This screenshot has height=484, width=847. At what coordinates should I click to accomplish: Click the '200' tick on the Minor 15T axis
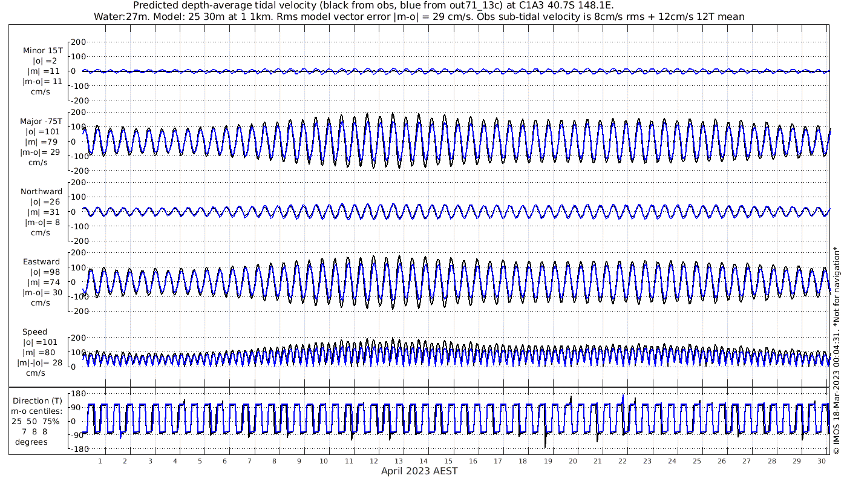[x=79, y=42]
